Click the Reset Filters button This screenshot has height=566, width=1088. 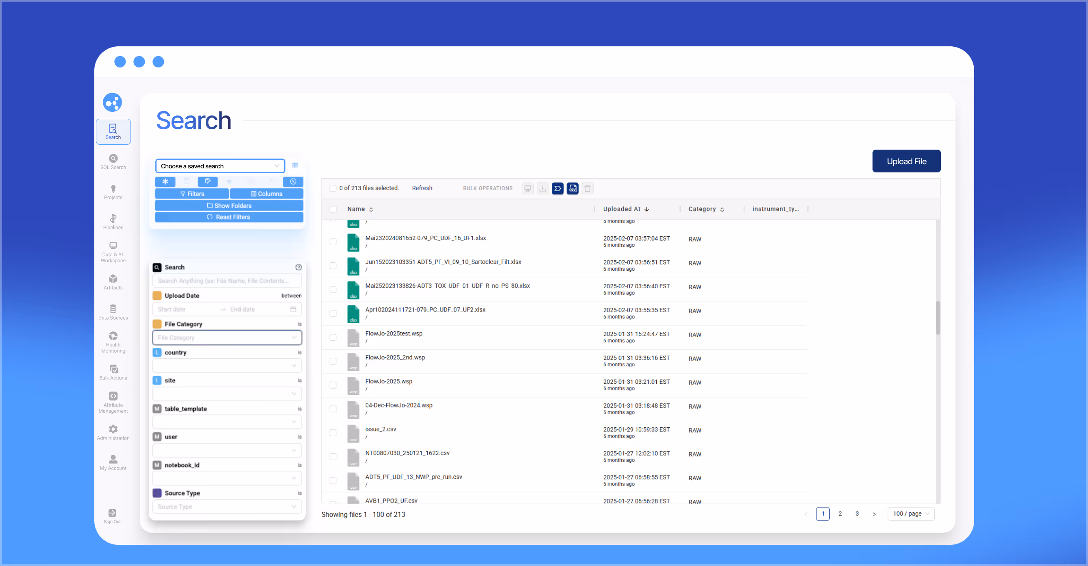(229, 217)
